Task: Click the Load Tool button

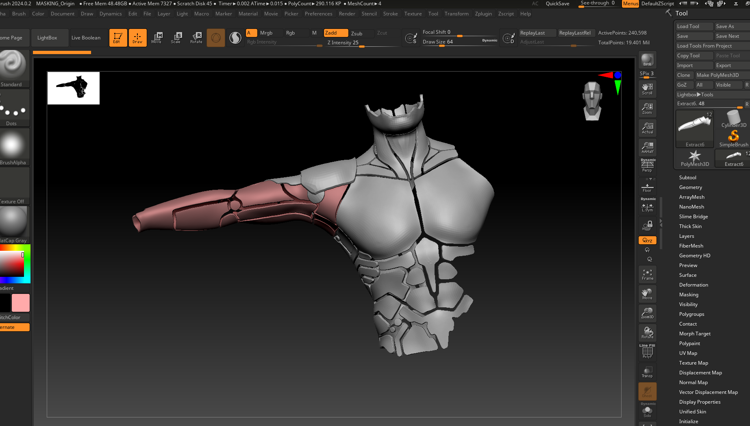Action: pyautogui.click(x=694, y=26)
